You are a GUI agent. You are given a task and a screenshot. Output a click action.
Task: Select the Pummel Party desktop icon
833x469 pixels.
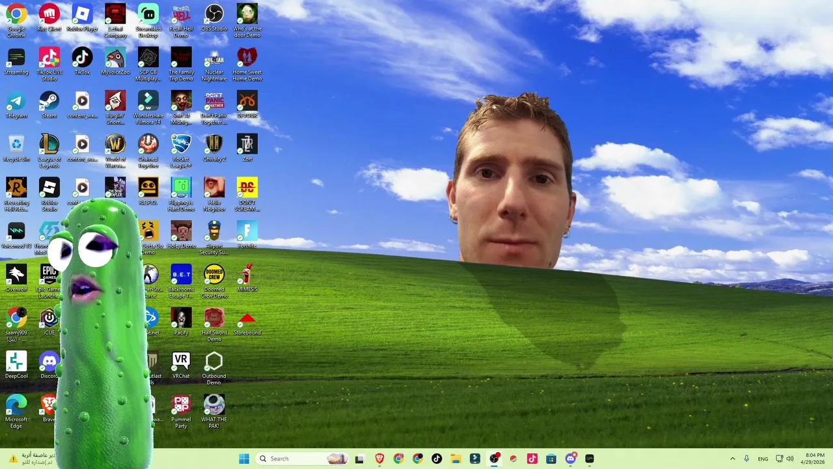181,412
